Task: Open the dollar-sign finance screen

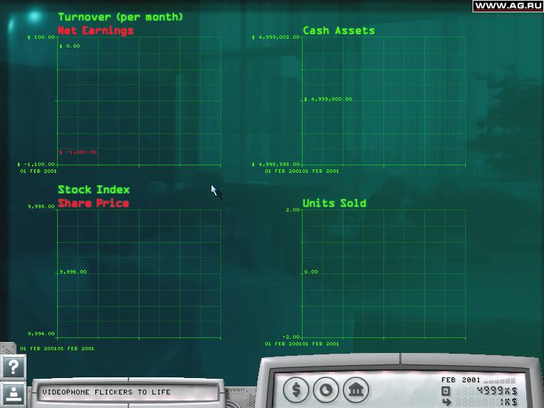Action: (x=296, y=390)
